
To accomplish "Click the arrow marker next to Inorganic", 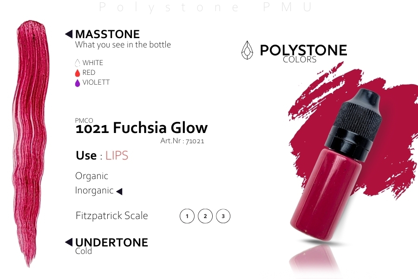I will click(119, 191).
